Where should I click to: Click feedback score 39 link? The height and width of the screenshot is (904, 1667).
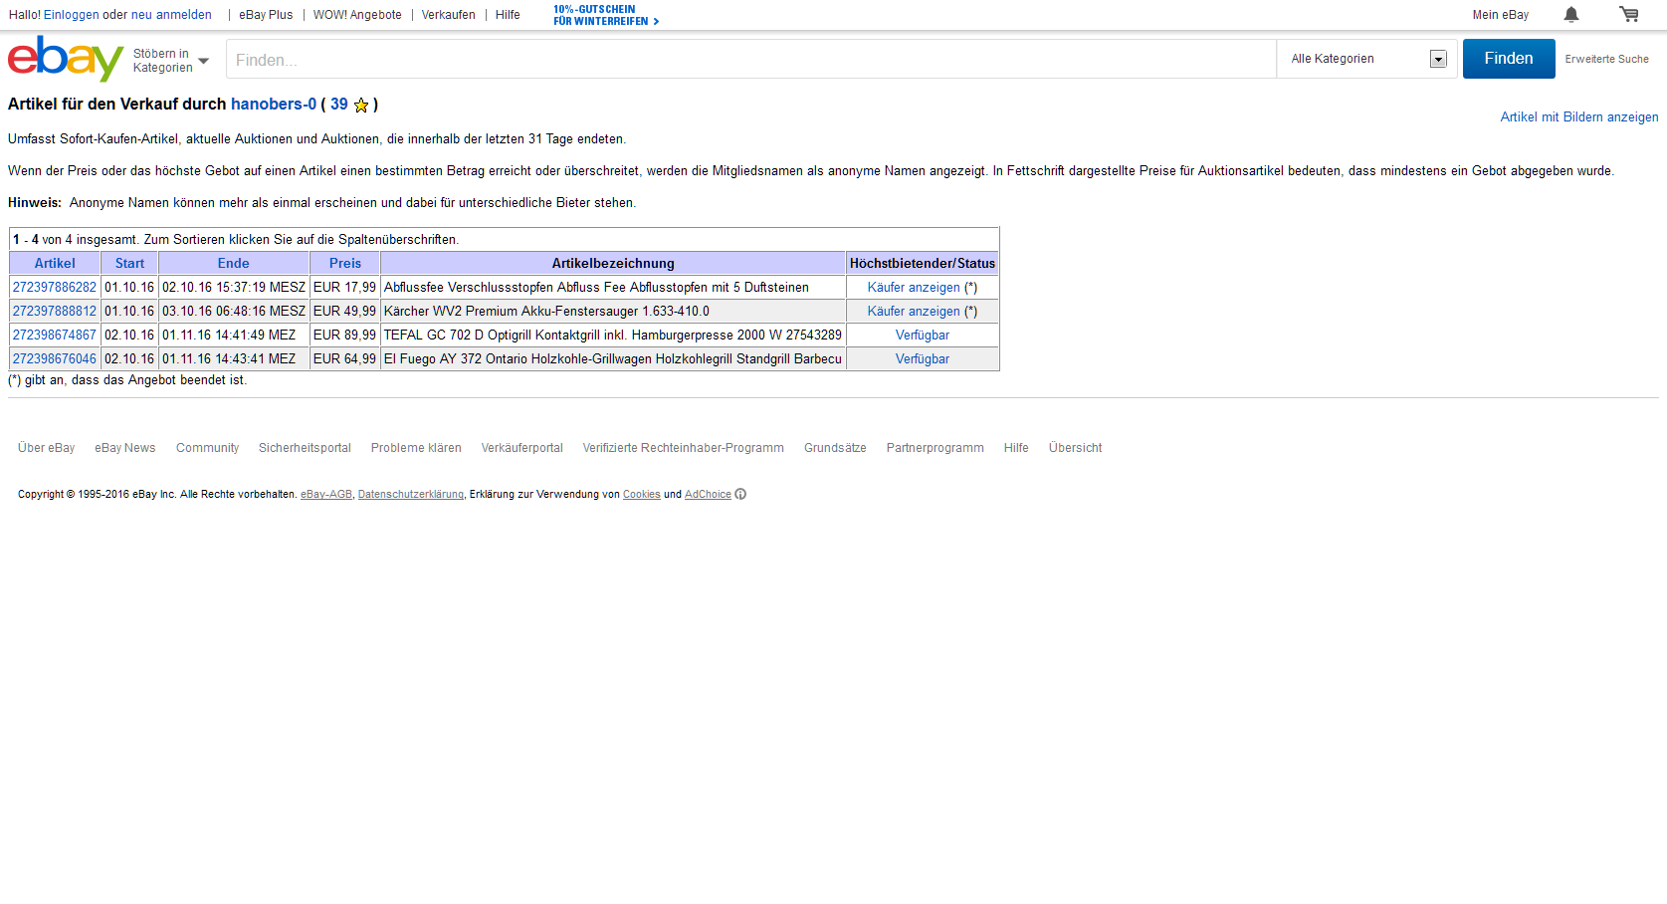[339, 104]
